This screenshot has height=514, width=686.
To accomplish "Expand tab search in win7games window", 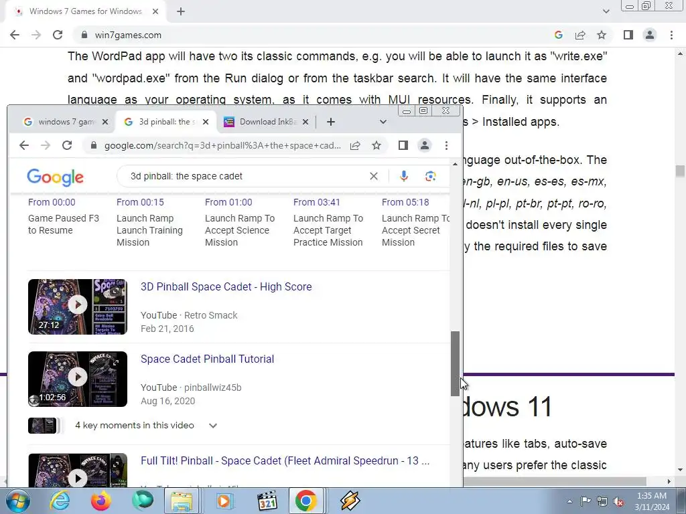I will pyautogui.click(x=606, y=11).
